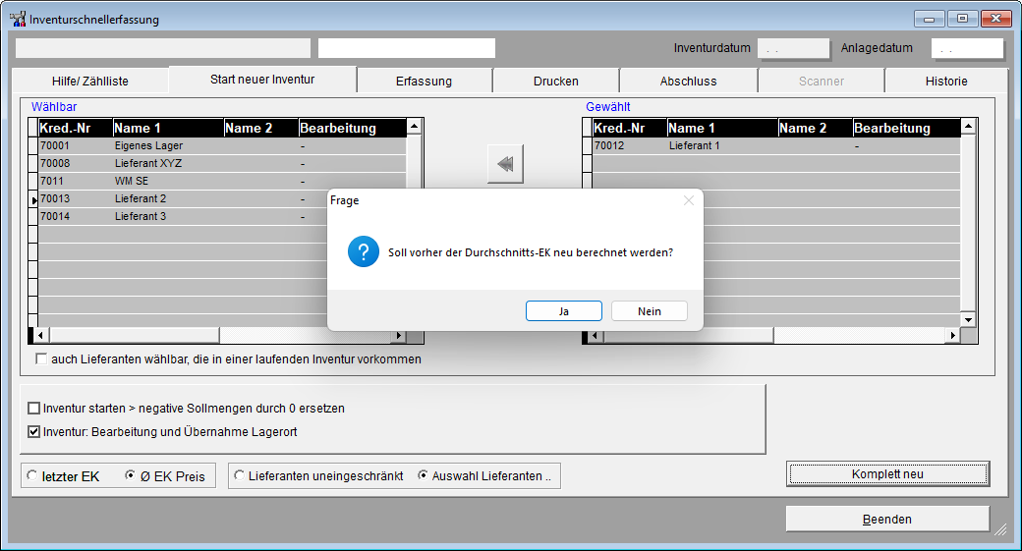The image size is (1022, 551).
Task: Click the white text field in the header
Action: (x=407, y=48)
